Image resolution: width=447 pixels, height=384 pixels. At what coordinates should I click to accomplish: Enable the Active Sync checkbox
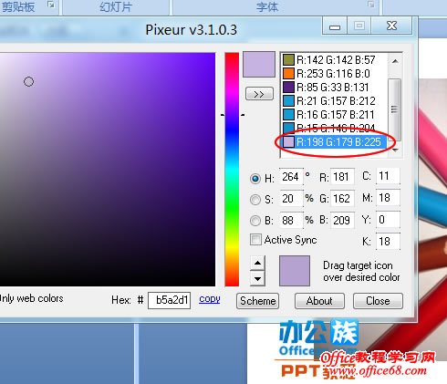click(255, 239)
